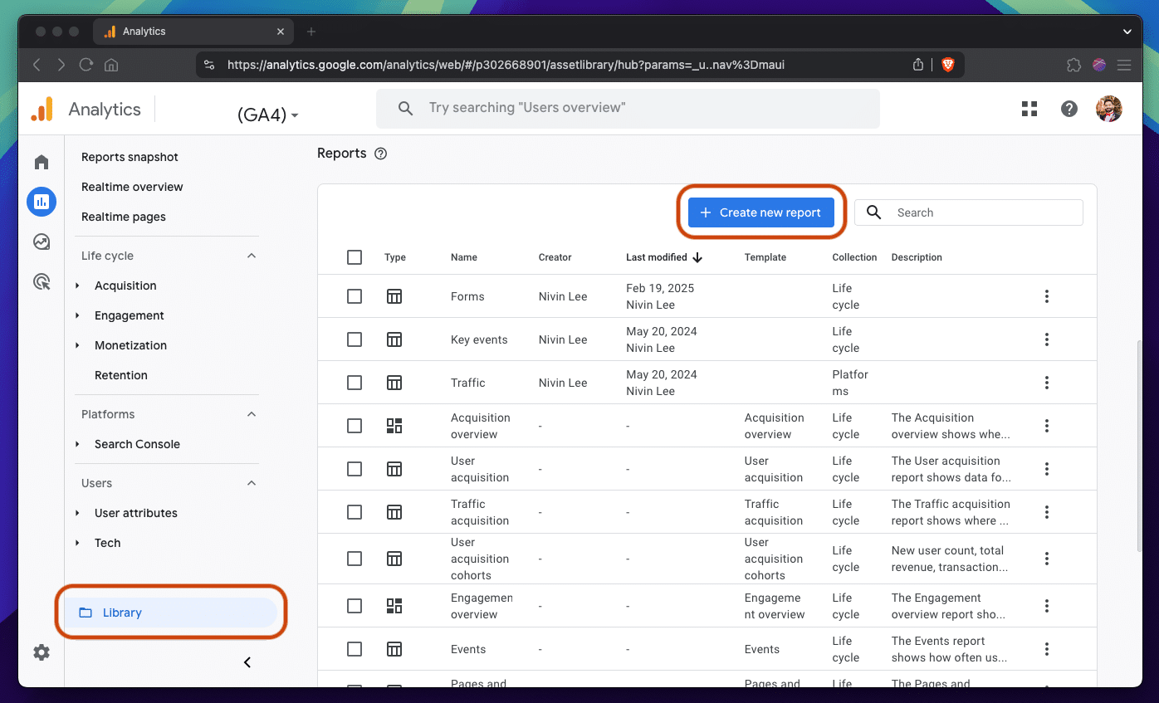This screenshot has width=1159, height=703.
Task: Expand the User attributes tree item
Action: pos(78,513)
